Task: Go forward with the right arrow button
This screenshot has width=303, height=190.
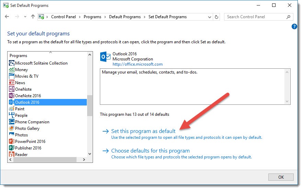Action: [17, 16]
